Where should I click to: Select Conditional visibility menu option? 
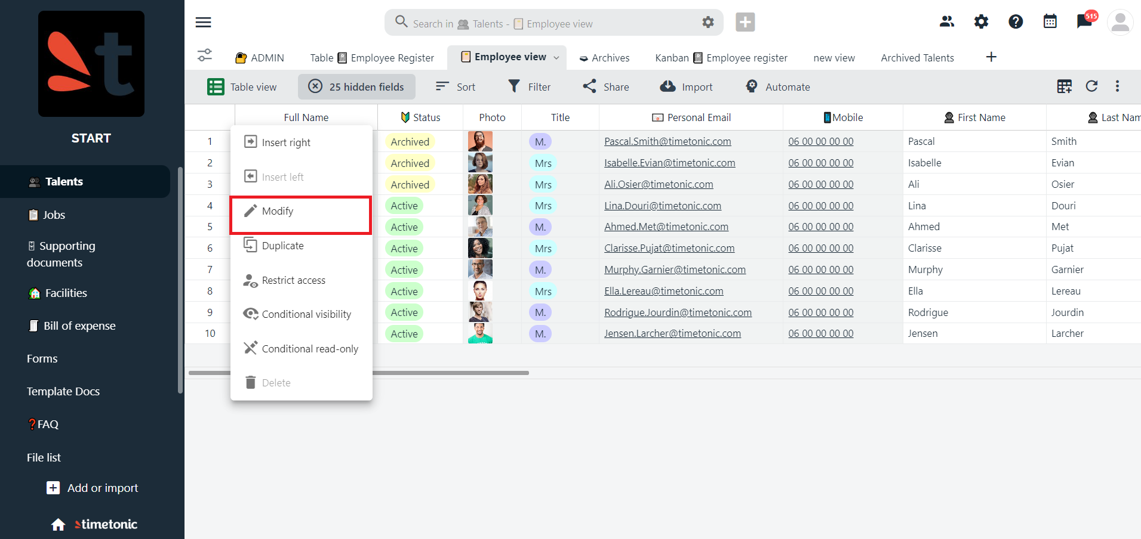[301, 314]
